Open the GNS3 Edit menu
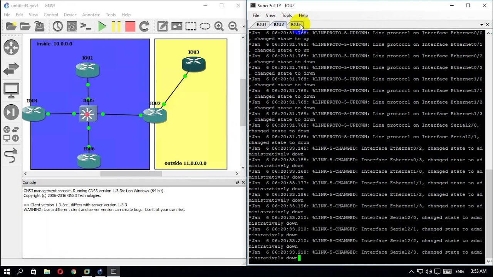Viewport: 493px width, 277px height. click(19, 15)
